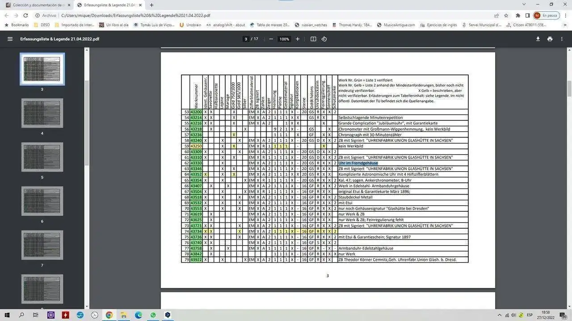Screen dimensions: 572x321
Task: Toggle the PDF thumbnail sidebar menu
Action: point(10,39)
